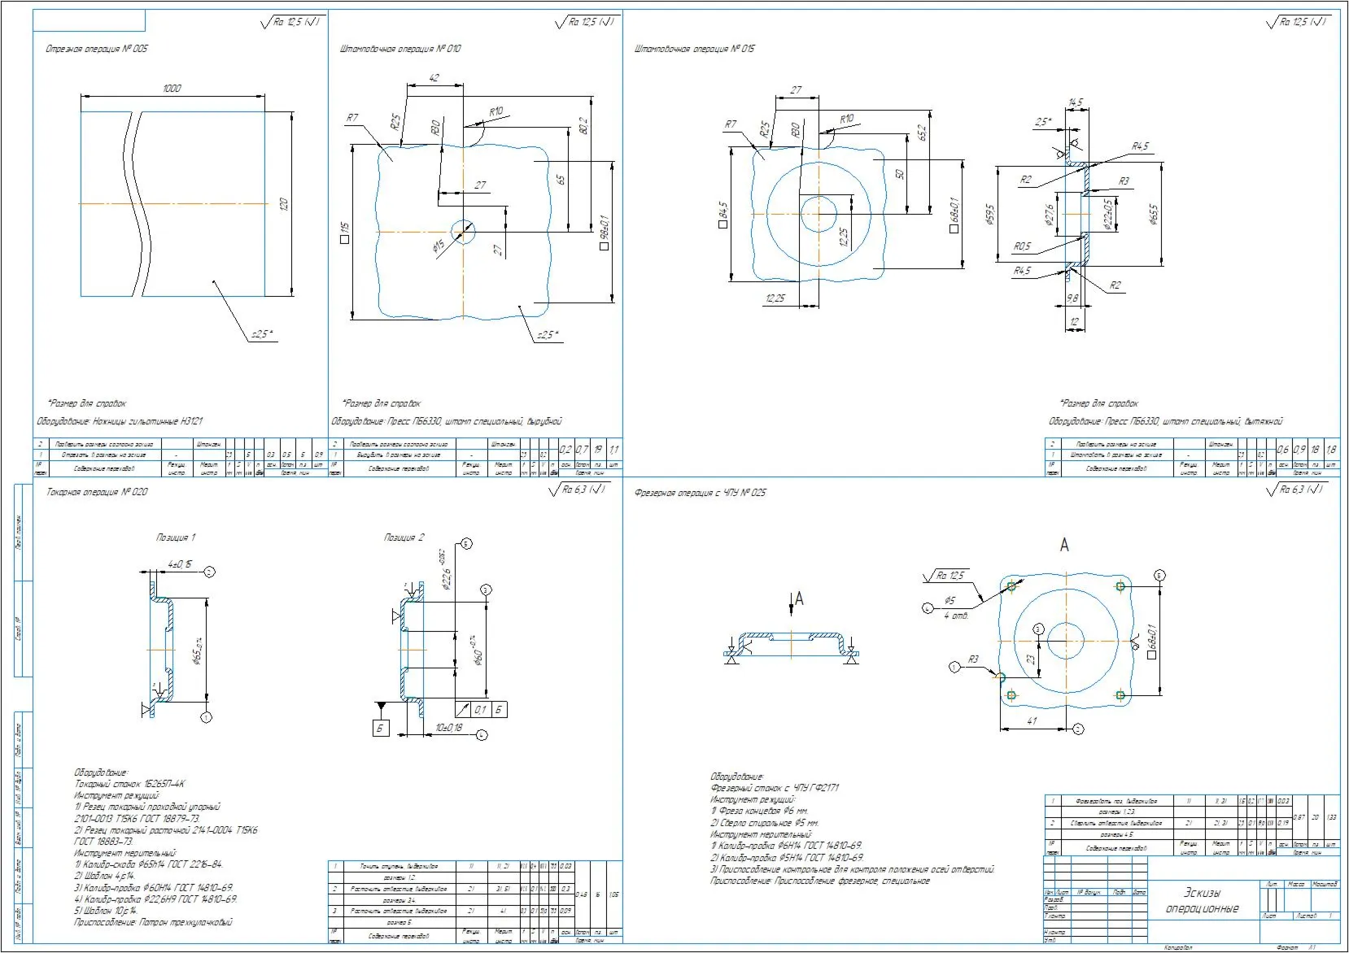Screen dimensions: 1349x953
Task: Click the 'Токарная операция № 020' heading
Action: (97, 492)
